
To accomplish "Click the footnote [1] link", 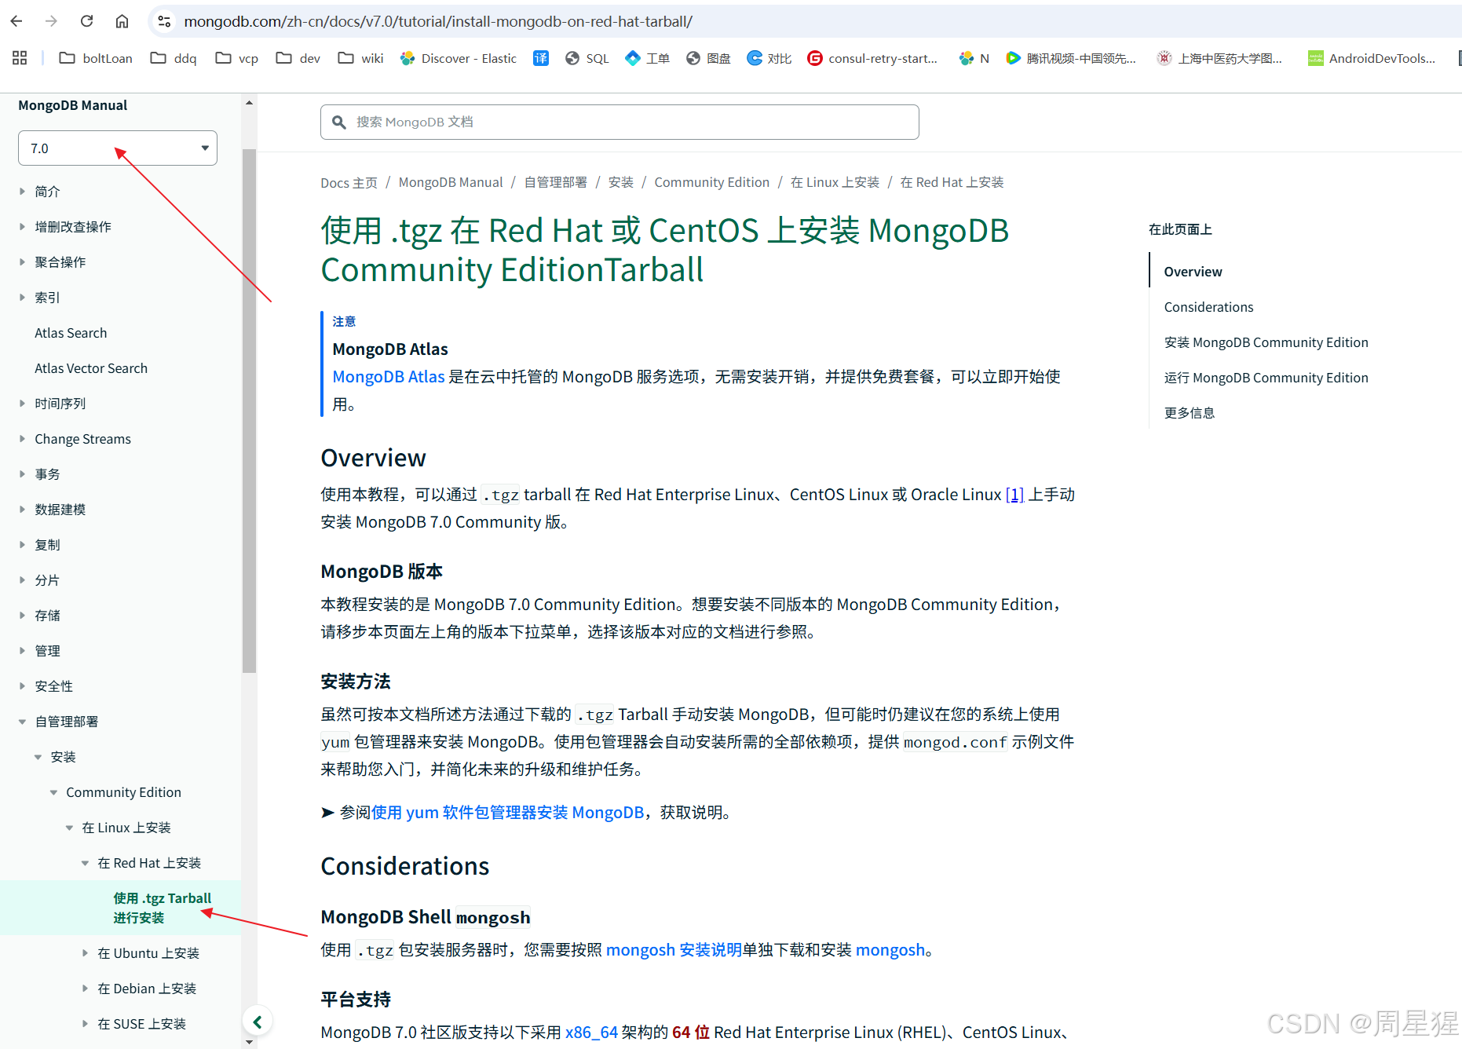I will point(1014,495).
